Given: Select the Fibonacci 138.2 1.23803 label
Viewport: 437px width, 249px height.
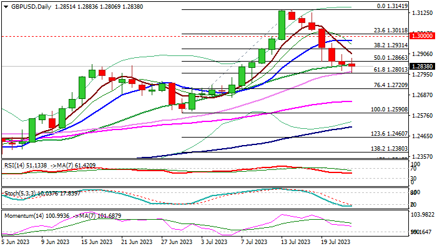Looking at the screenshot, I should [390, 149].
